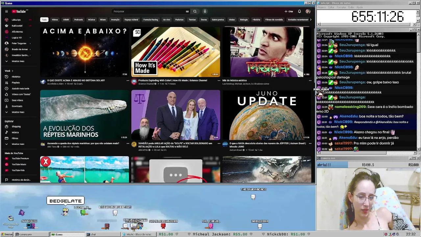
Task: Open the on-screen keyboard in search box
Action: click(x=187, y=11)
